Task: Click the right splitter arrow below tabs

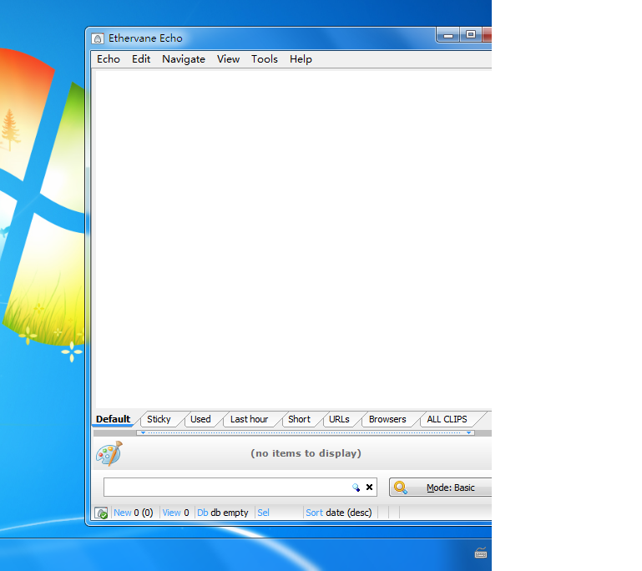Action: click(468, 433)
